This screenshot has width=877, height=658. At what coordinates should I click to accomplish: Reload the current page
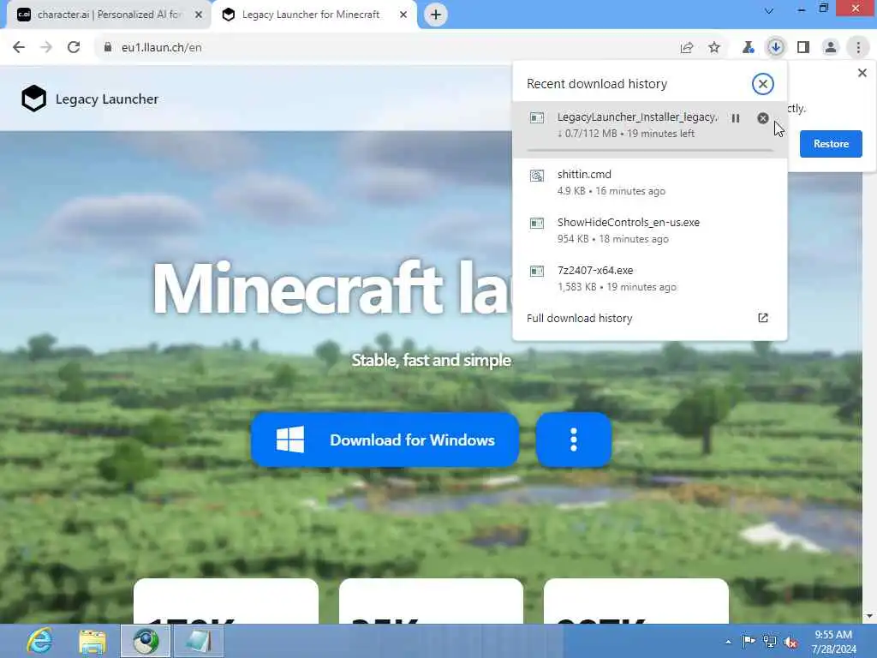tap(74, 47)
